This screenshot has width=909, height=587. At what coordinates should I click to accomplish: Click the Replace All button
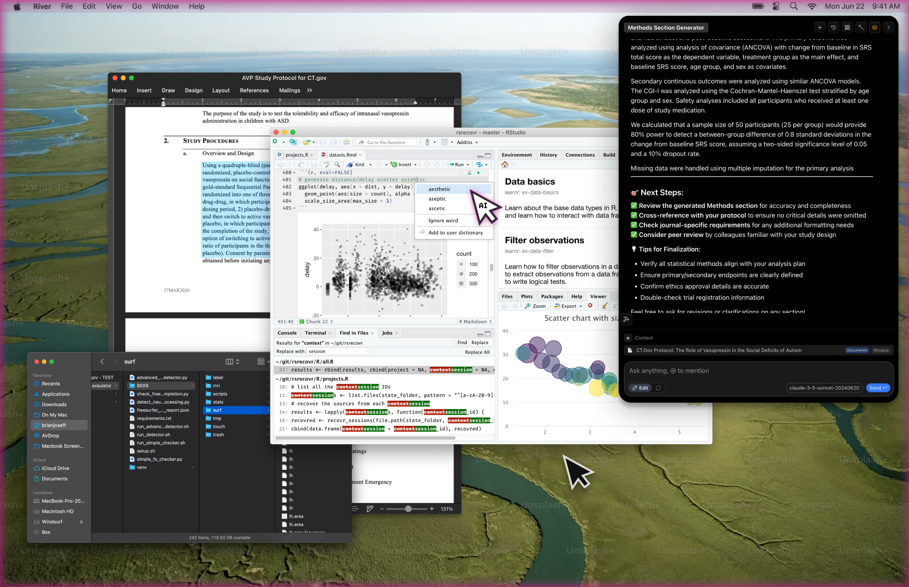[x=477, y=352]
